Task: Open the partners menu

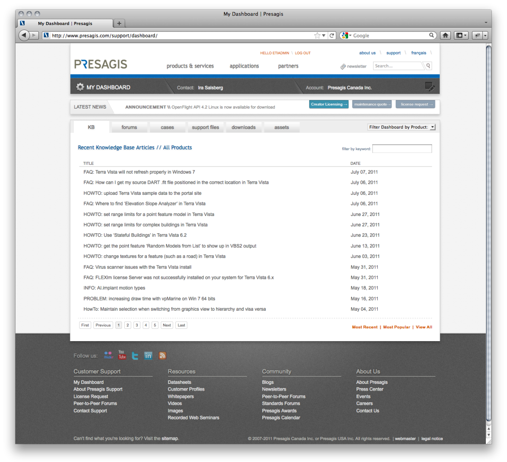Action: tap(288, 66)
